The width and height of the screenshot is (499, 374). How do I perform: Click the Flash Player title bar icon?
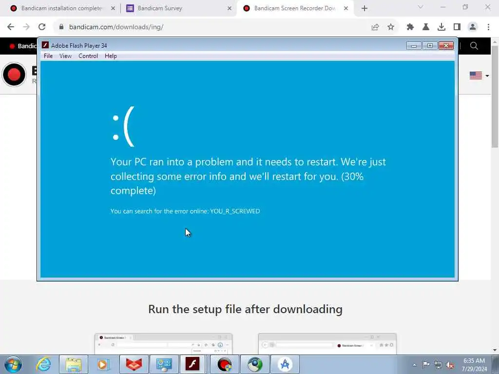[45, 45]
